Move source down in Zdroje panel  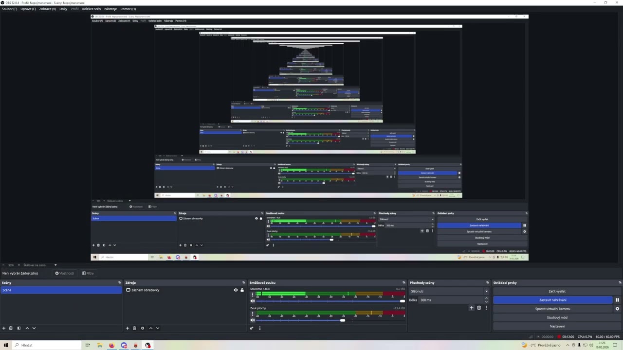158,328
